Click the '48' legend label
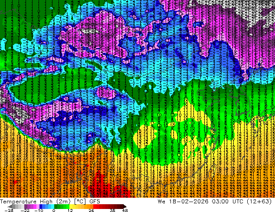275x212 pixels. [125, 210]
